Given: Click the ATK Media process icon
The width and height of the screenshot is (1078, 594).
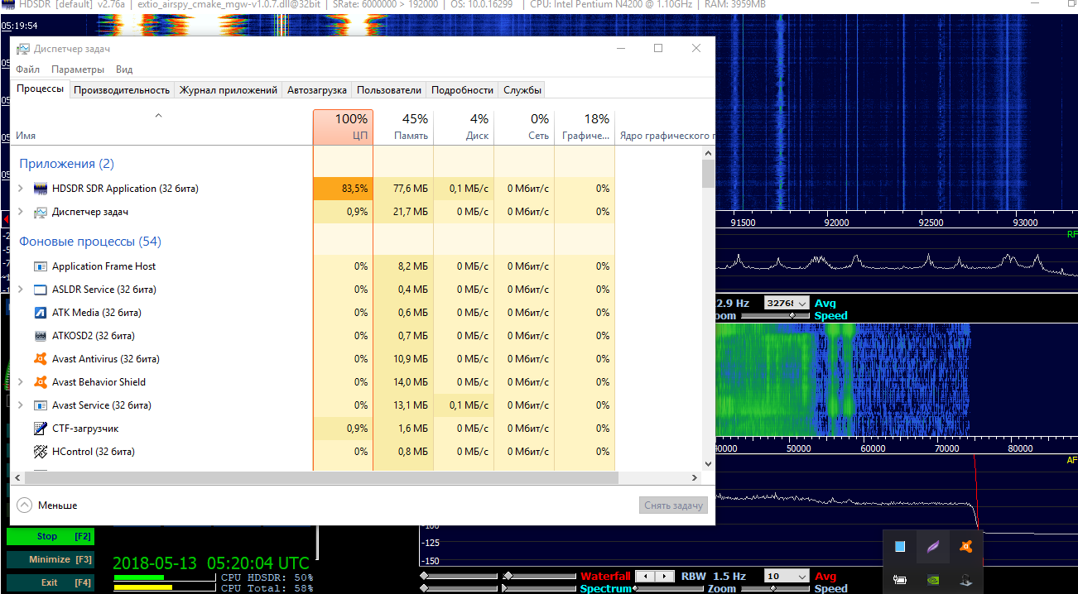Looking at the screenshot, I should (41, 313).
